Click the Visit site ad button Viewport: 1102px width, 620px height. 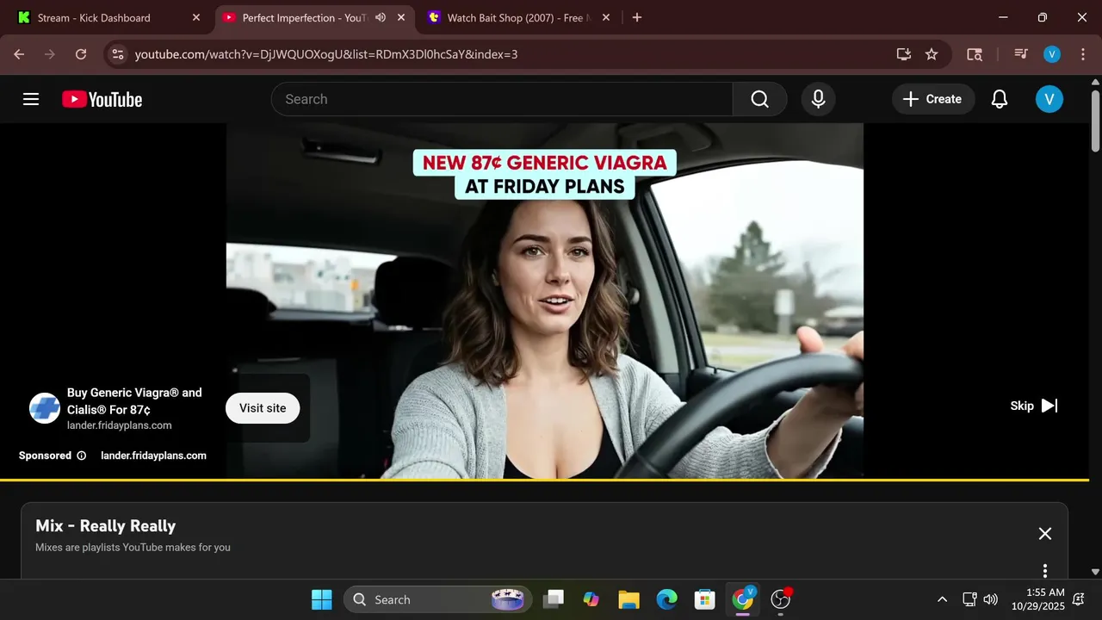coord(263,408)
